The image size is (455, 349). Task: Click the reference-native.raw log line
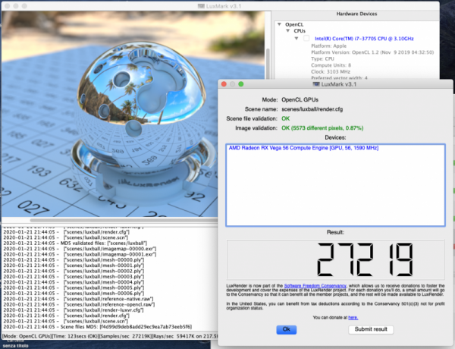tap(78, 299)
